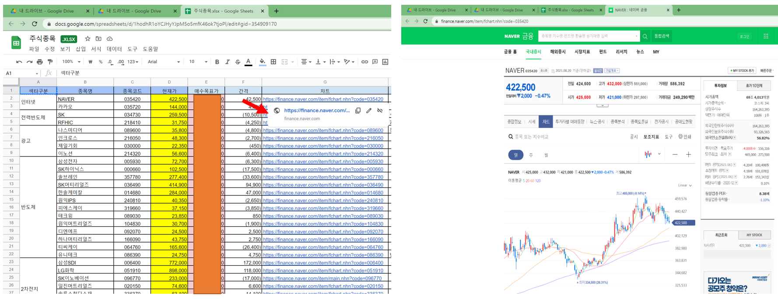Decrease decimal places
Screen dimensions: 778x299
point(110,62)
